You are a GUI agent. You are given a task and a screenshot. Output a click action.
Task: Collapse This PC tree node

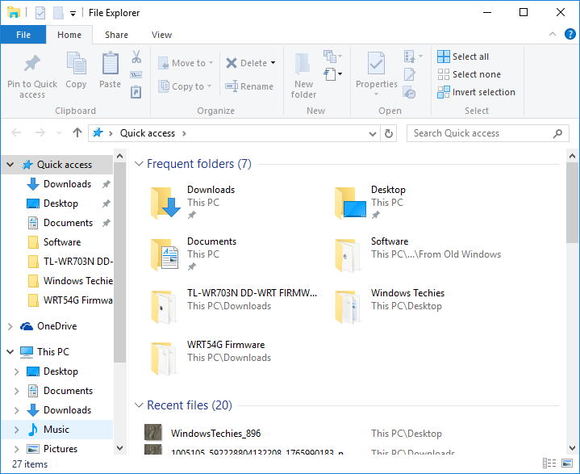coord(10,351)
